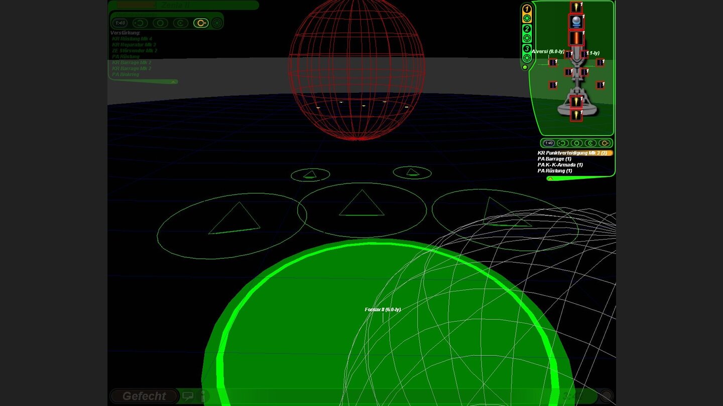Select the red wireframe sphere
723x406 pixels.
pyautogui.click(x=356, y=69)
